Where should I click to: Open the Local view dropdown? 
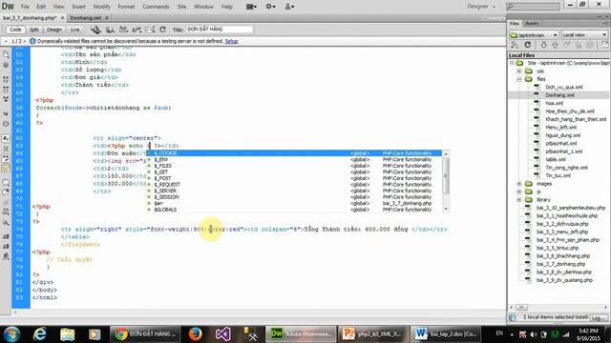tap(584, 35)
